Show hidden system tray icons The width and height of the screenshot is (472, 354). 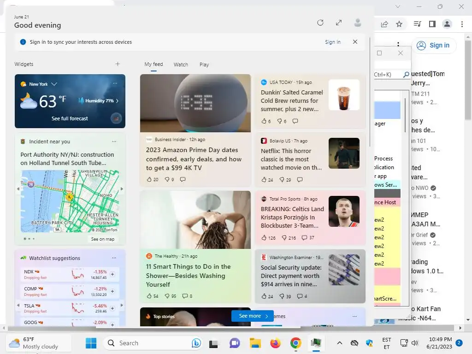coord(340,343)
